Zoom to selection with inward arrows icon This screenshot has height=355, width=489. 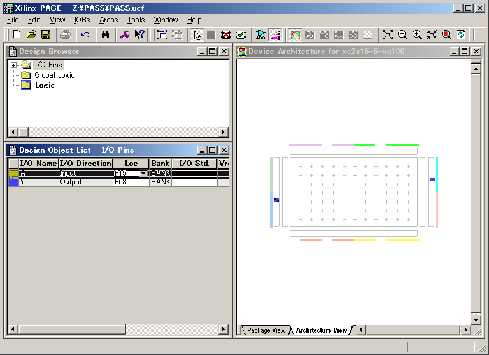pos(432,34)
